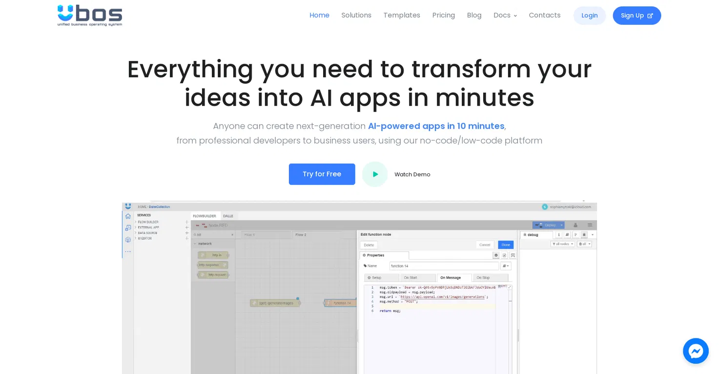The width and height of the screenshot is (719, 374).
Task: Click the home icon in the app sidebar
Action: pos(128,216)
